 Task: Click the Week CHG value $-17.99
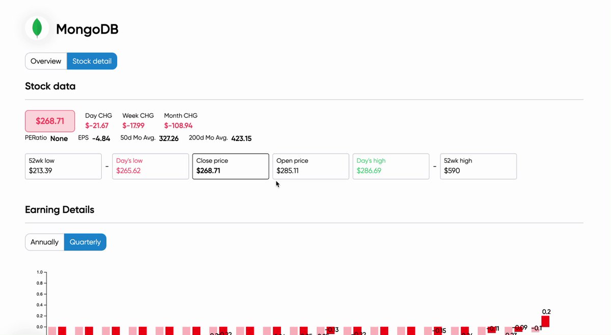click(x=133, y=126)
